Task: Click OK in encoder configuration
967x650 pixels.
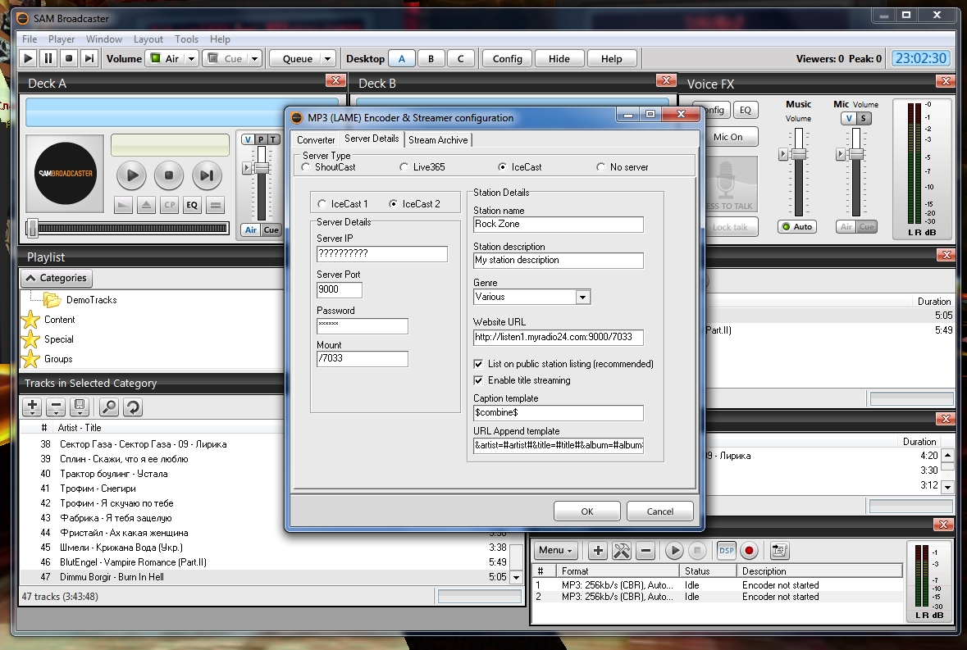Action: click(586, 511)
